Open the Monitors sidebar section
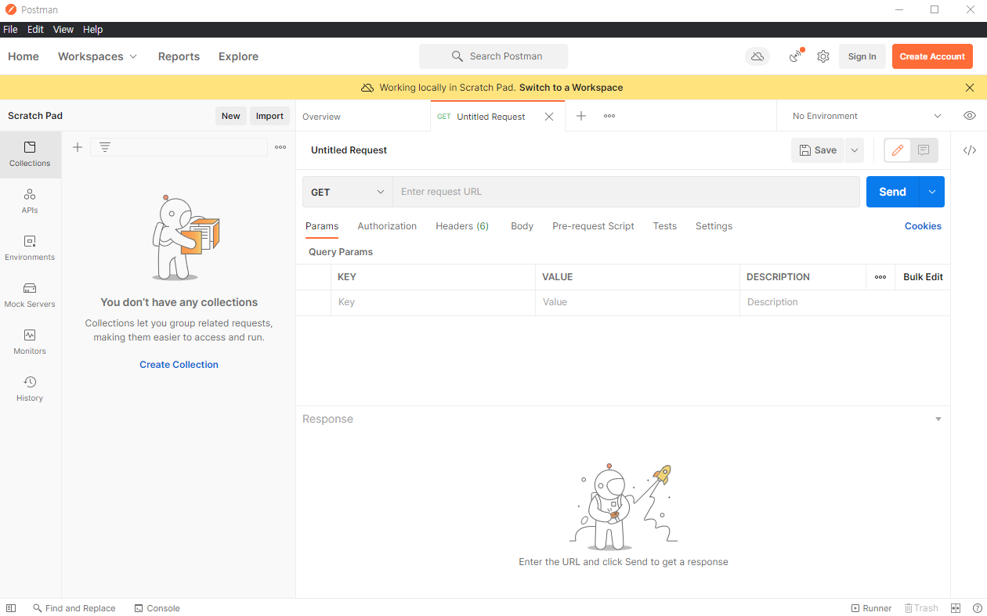This screenshot has height=616, width=987. [x=30, y=342]
